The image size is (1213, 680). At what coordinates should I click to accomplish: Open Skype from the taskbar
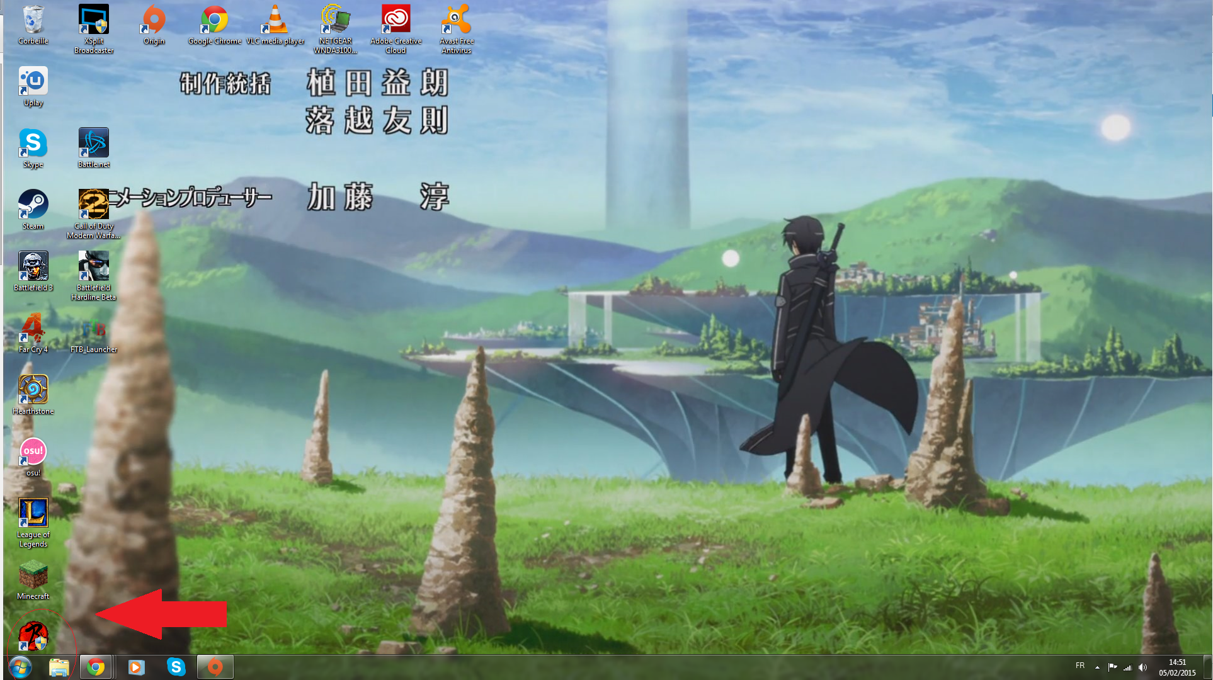(176, 667)
